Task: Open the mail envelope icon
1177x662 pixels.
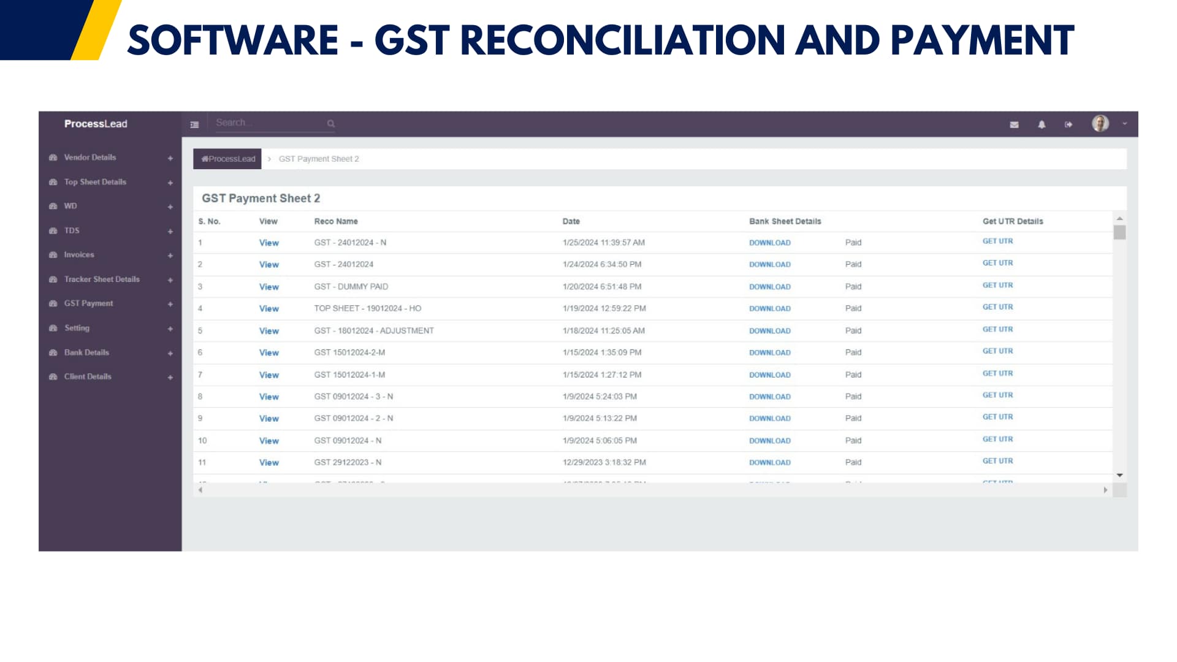Action: pos(1014,124)
